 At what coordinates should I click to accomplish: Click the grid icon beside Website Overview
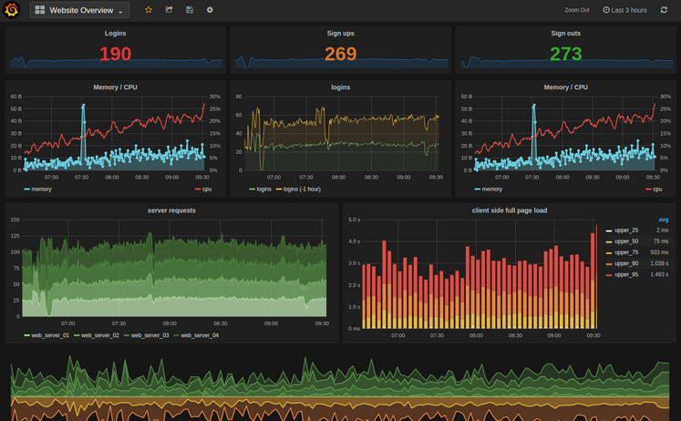tap(40, 10)
